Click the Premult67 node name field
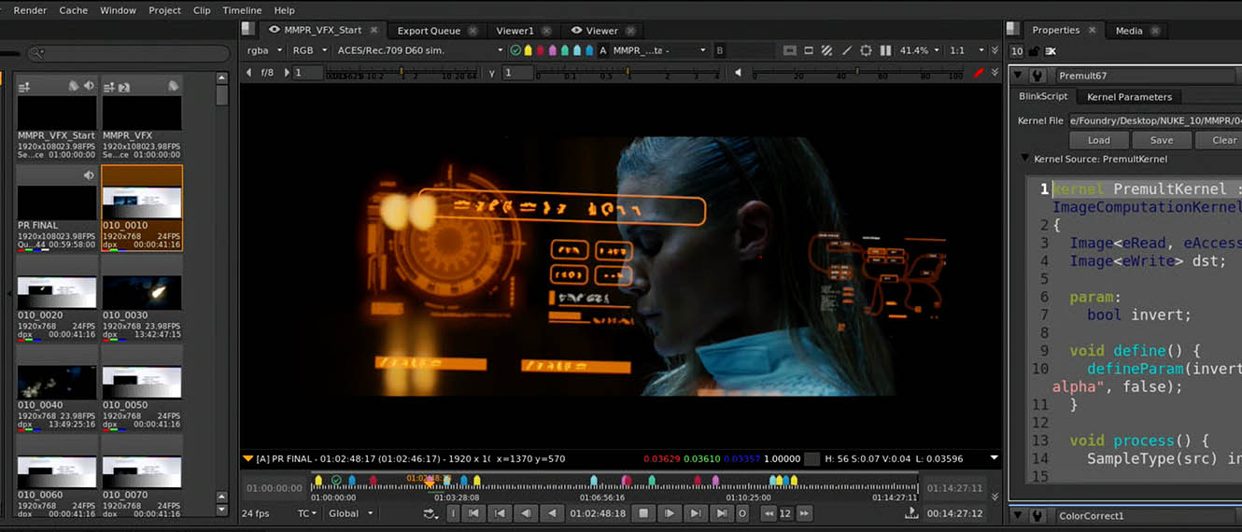This screenshot has width=1242, height=532. click(x=1147, y=76)
